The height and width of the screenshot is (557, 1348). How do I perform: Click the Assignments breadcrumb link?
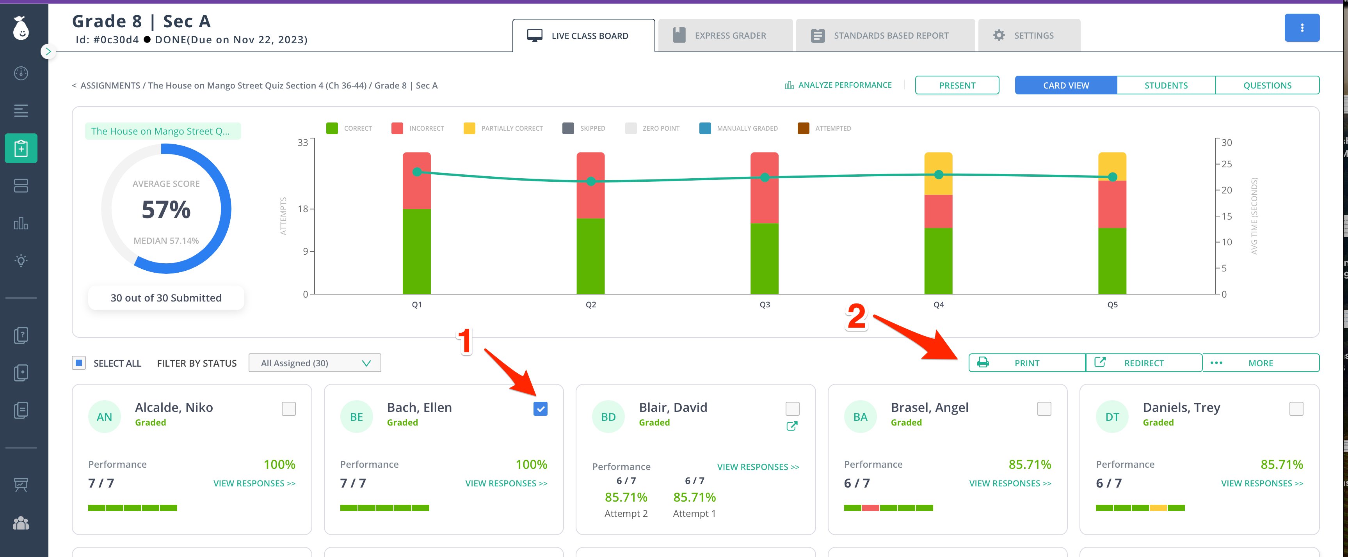110,85
